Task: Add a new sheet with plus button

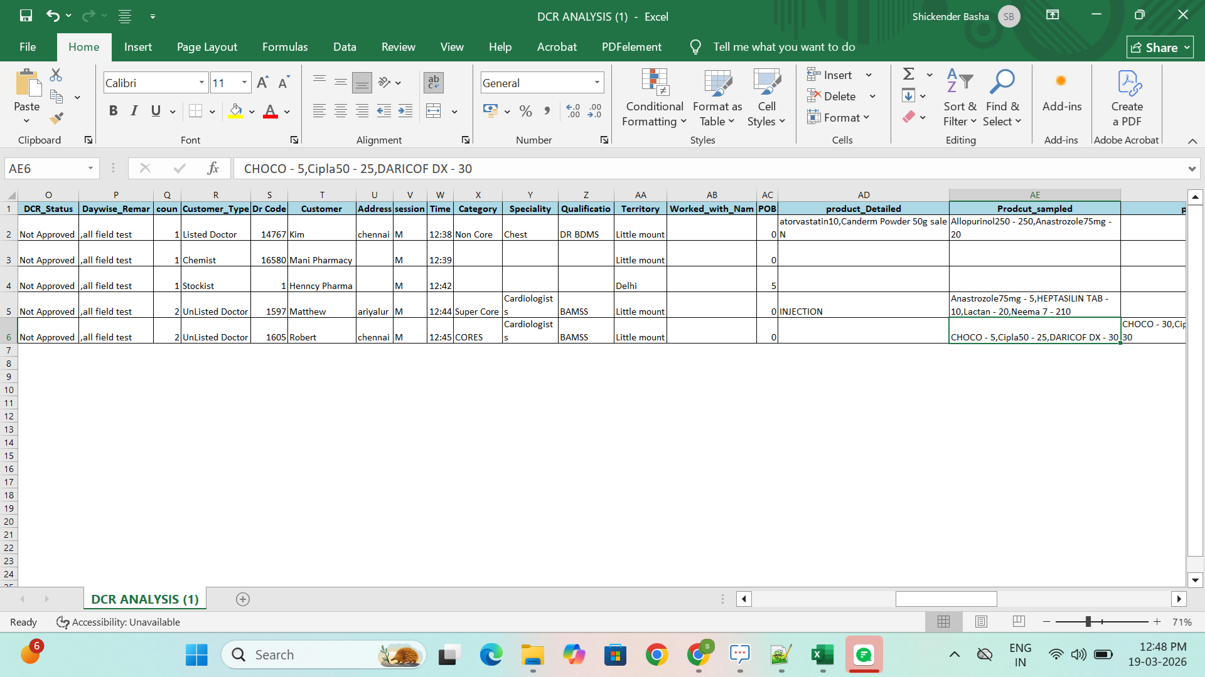Action: (x=243, y=599)
